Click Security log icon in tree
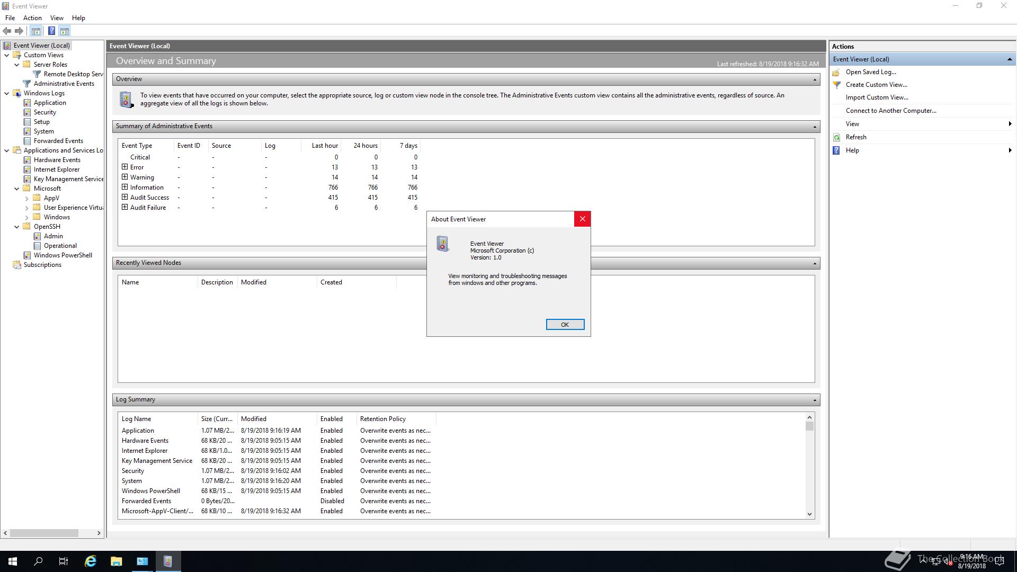 (x=27, y=112)
